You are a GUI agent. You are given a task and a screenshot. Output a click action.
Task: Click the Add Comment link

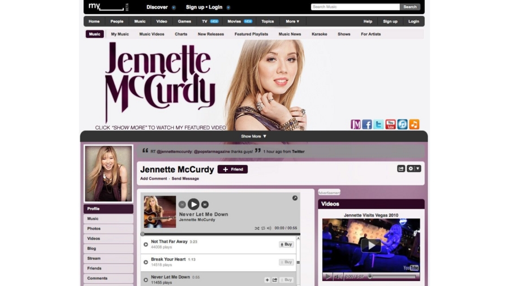[x=153, y=179]
